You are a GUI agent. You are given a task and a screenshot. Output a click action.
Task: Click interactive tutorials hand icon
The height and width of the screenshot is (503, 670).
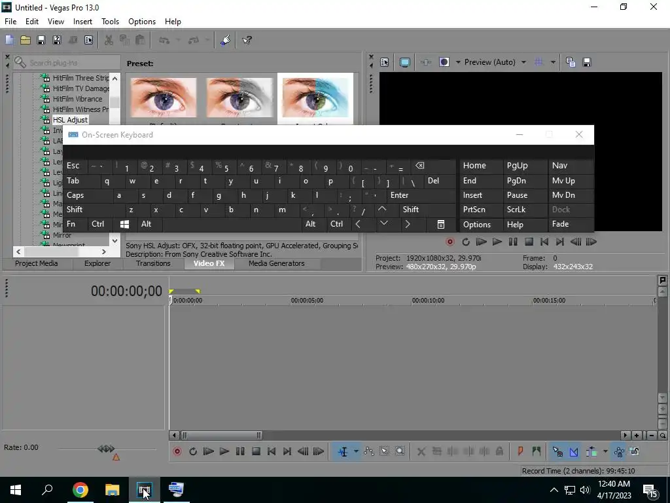(x=226, y=40)
